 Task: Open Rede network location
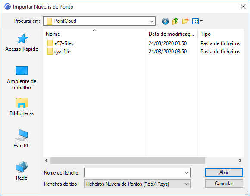(x=22, y=171)
